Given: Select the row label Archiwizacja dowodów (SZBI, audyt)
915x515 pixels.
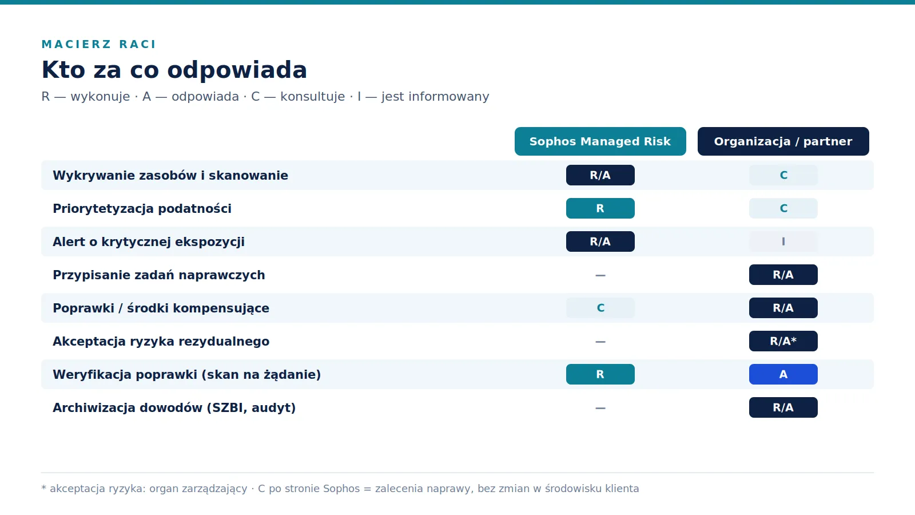Looking at the screenshot, I should coord(174,407).
